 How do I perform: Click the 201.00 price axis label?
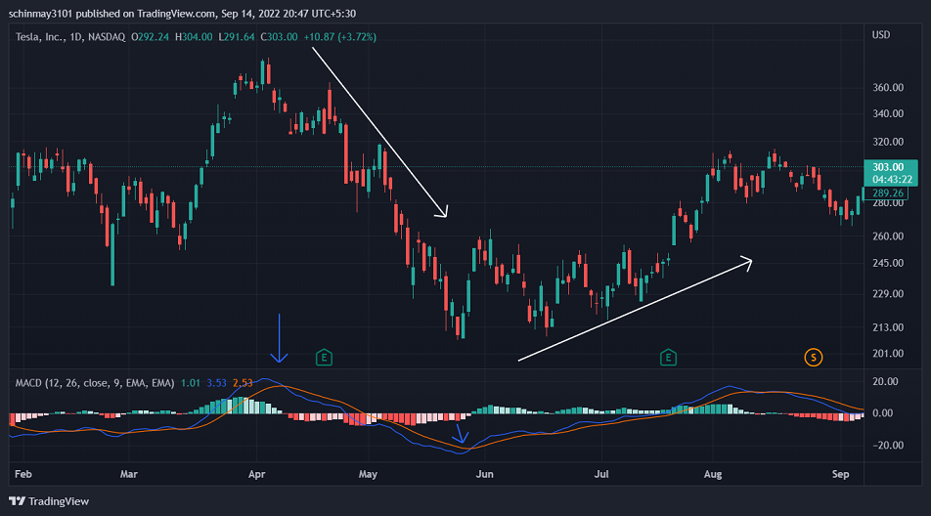888,354
